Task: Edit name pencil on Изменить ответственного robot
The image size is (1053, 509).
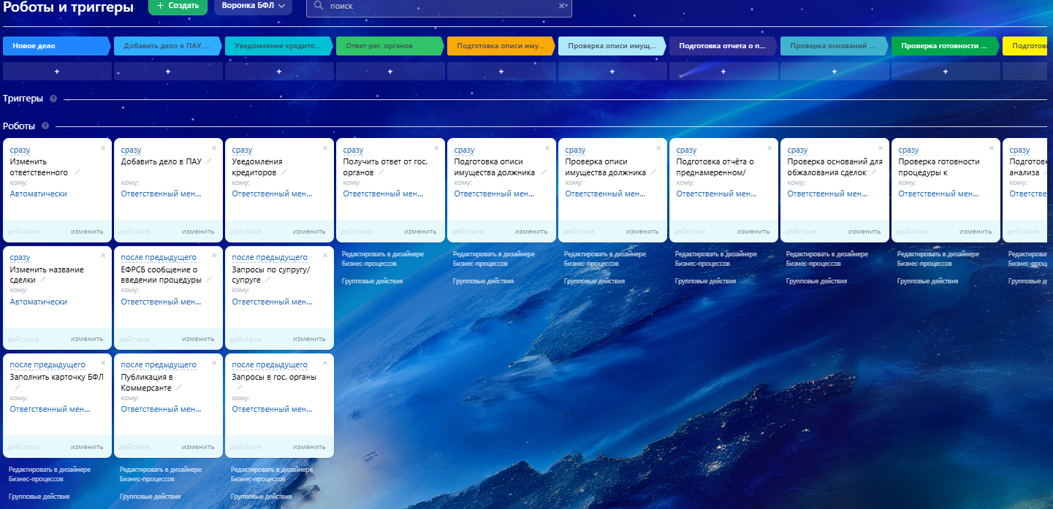Action: (x=77, y=172)
